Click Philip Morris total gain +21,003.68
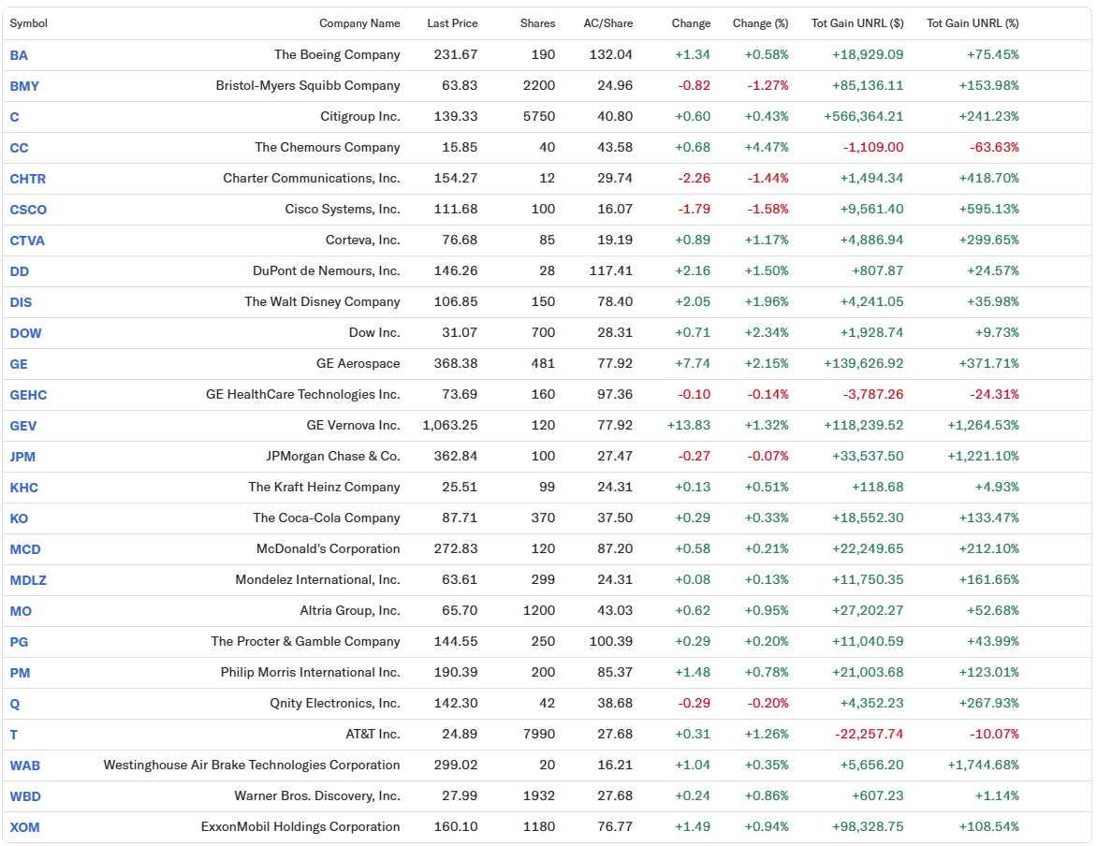The width and height of the screenshot is (1097, 846). pos(868,672)
